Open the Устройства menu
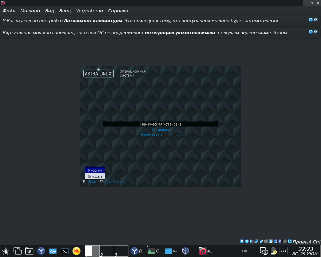This screenshot has height=257, width=321. tap(89, 11)
